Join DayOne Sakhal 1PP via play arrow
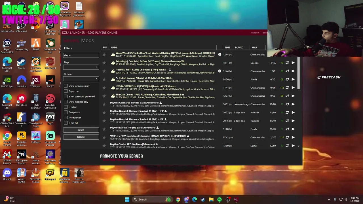The image size is (363, 204). coord(293,146)
